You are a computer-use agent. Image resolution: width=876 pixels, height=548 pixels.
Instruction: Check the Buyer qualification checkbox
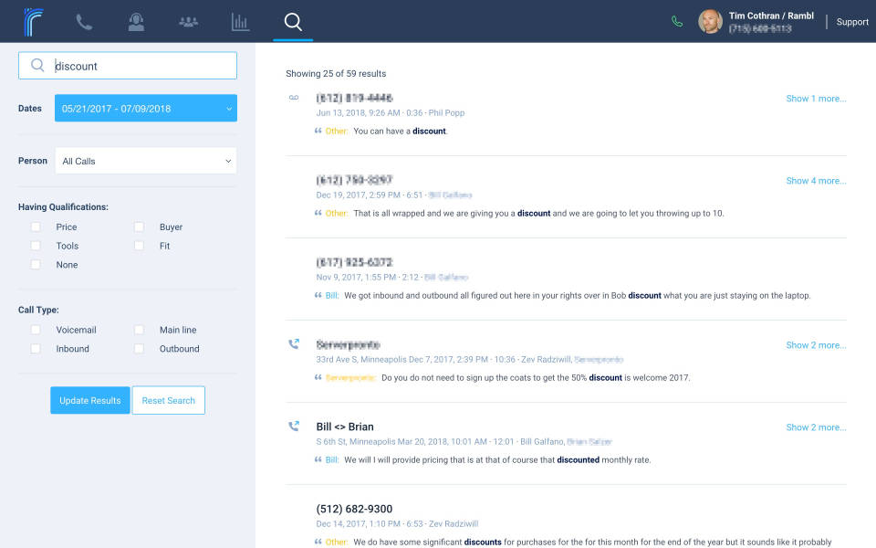click(139, 227)
